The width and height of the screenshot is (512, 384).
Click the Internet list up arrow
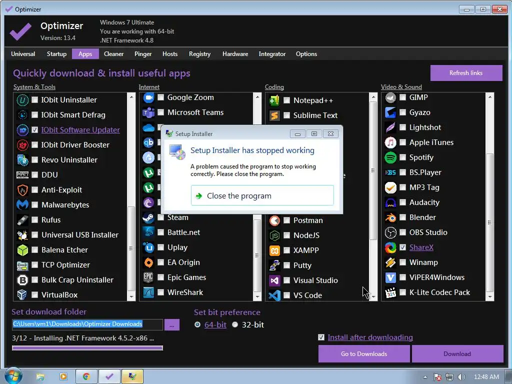(257, 97)
